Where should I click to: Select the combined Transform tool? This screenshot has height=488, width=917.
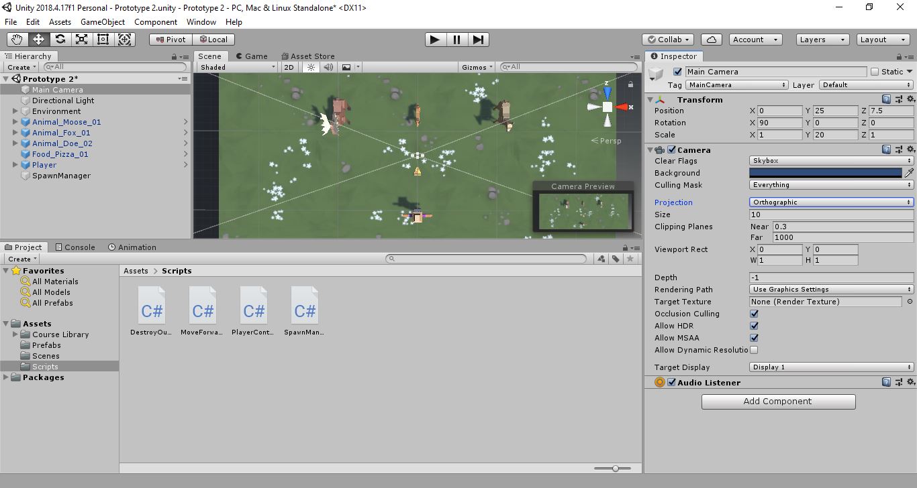(x=125, y=40)
